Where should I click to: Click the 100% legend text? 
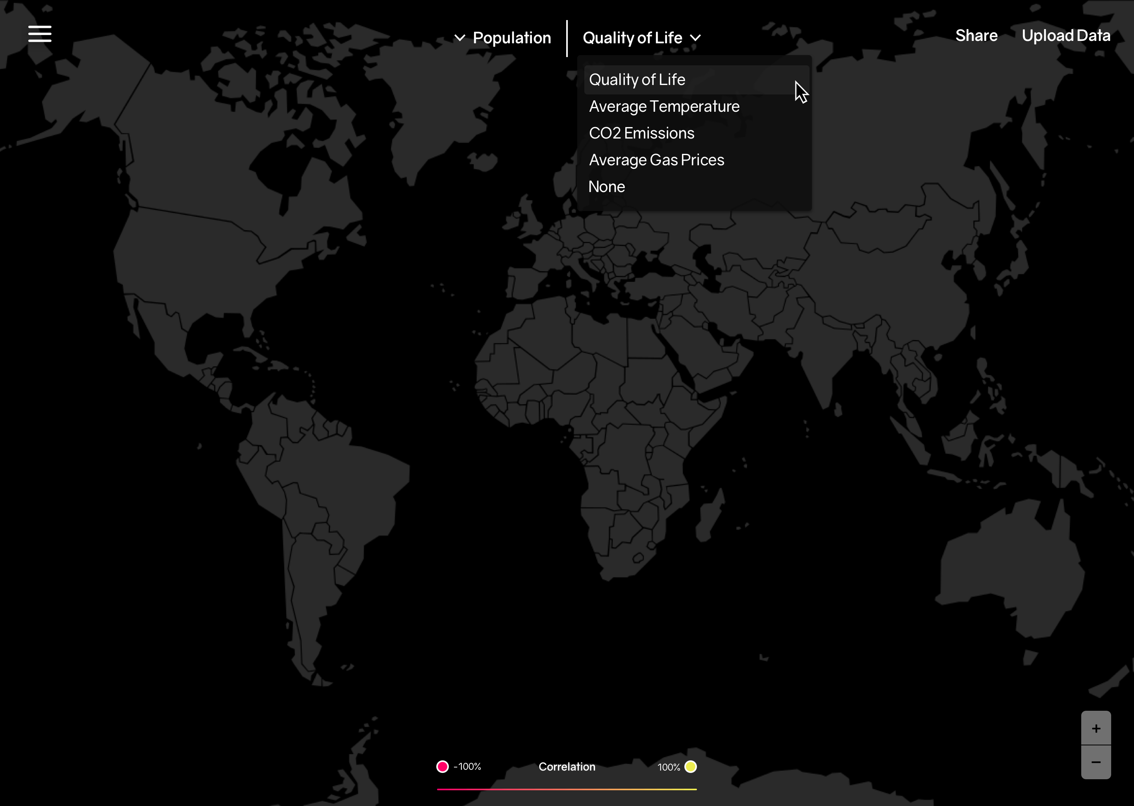pos(668,767)
